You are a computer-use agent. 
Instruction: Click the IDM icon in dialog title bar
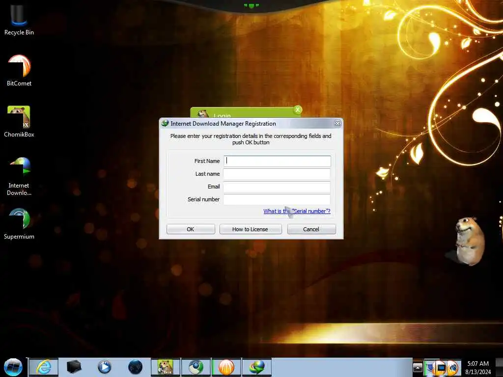pos(165,123)
